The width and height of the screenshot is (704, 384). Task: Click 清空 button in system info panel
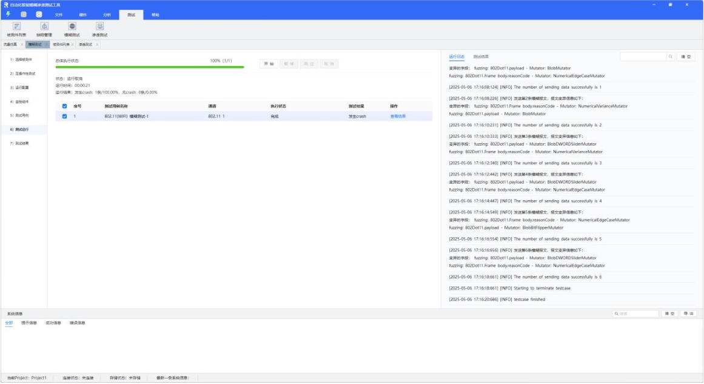coord(669,314)
